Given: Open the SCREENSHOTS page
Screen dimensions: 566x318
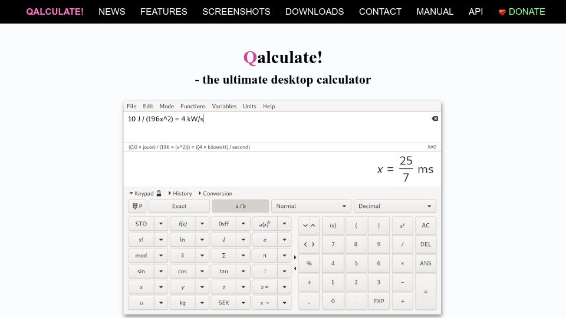Looking at the screenshot, I should point(236,12).
